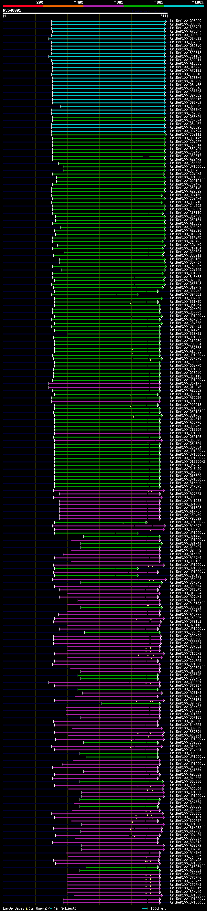207x911 pixels.
Task: Select hit label UniRef100_Q0DI51
Action: (186, 181)
